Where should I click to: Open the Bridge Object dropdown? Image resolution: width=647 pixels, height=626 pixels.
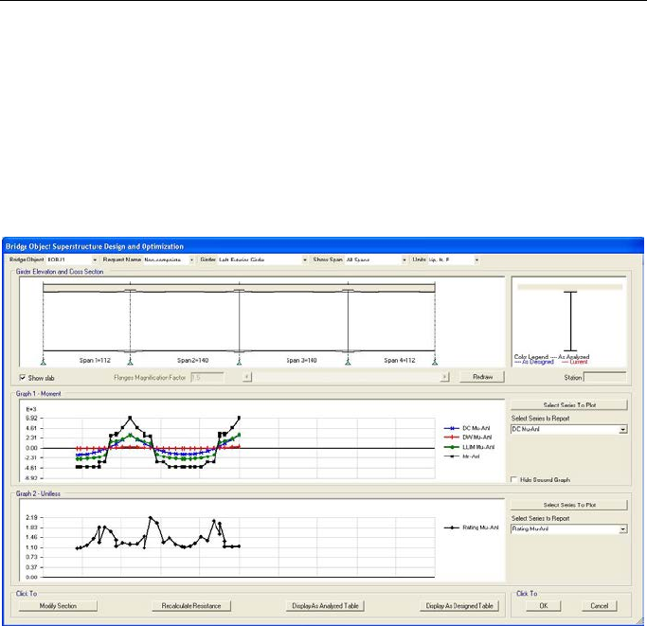click(x=95, y=260)
